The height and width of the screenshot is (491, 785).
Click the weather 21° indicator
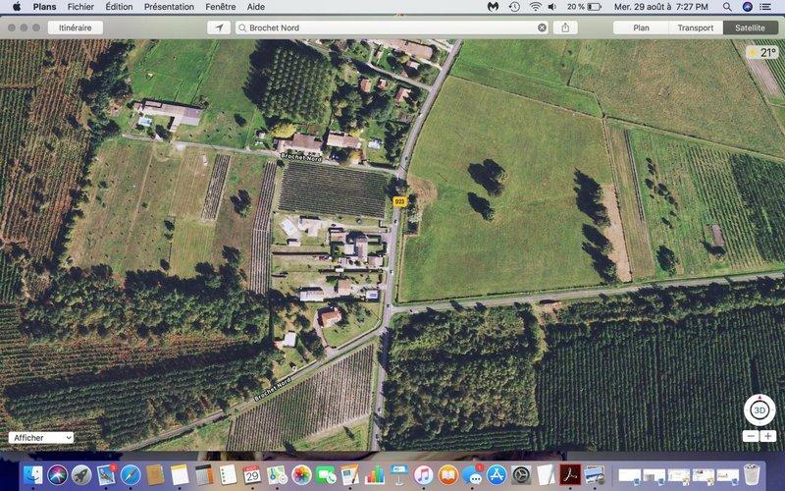click(x=762, y=53)
